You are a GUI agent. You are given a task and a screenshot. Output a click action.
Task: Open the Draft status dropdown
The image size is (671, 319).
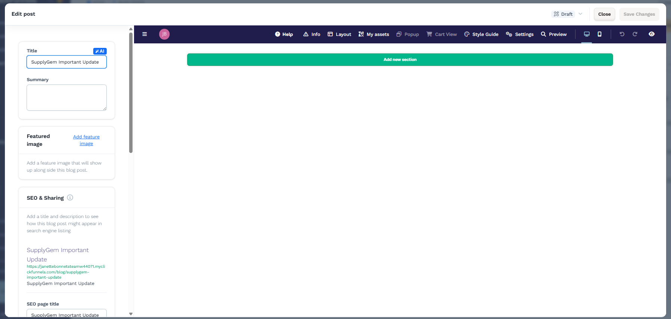(x=568, y=14)
